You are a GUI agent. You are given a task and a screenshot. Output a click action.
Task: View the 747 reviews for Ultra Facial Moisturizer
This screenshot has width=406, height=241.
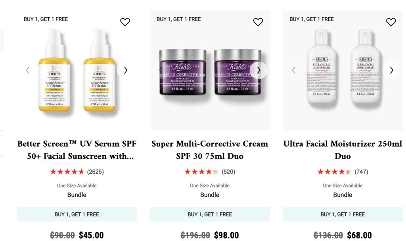tap(343, 172)
